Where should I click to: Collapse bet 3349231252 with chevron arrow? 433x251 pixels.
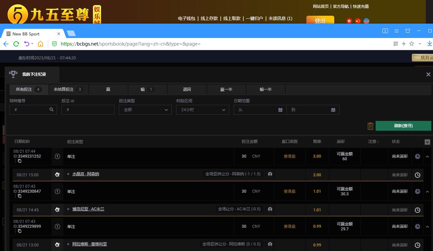pos(427,157)
